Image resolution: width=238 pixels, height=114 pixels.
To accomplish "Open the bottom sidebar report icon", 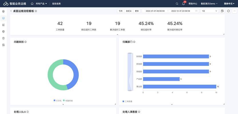I will coord(3,45).
